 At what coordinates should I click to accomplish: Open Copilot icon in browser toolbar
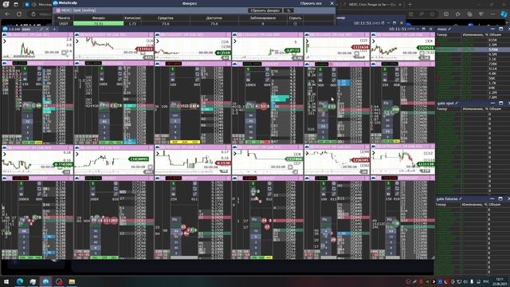coord(504,14)
